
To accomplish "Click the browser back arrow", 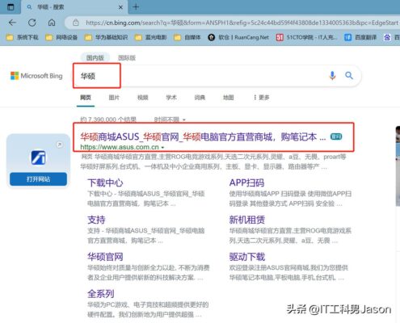I will click(x=12, y=23).
